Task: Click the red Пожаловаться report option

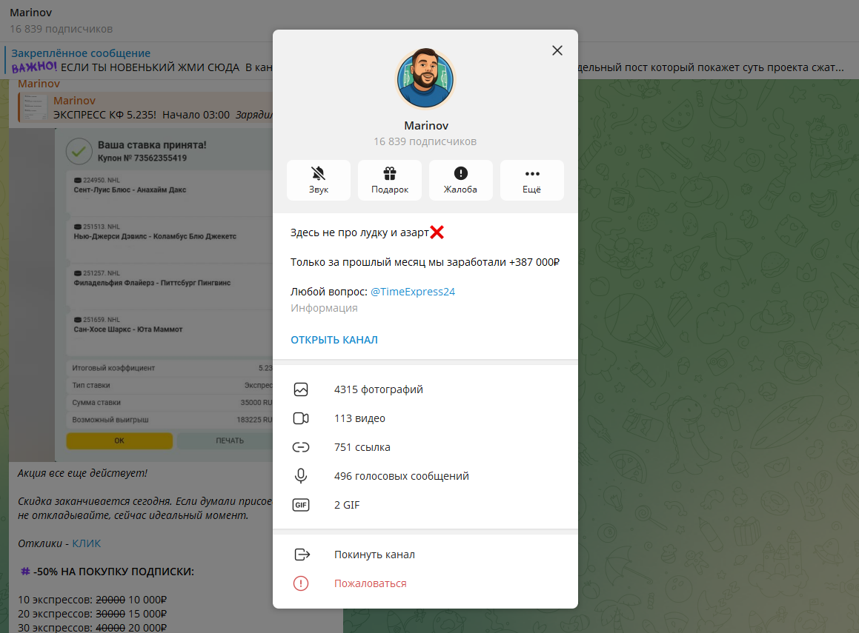Action: point(425,583)
